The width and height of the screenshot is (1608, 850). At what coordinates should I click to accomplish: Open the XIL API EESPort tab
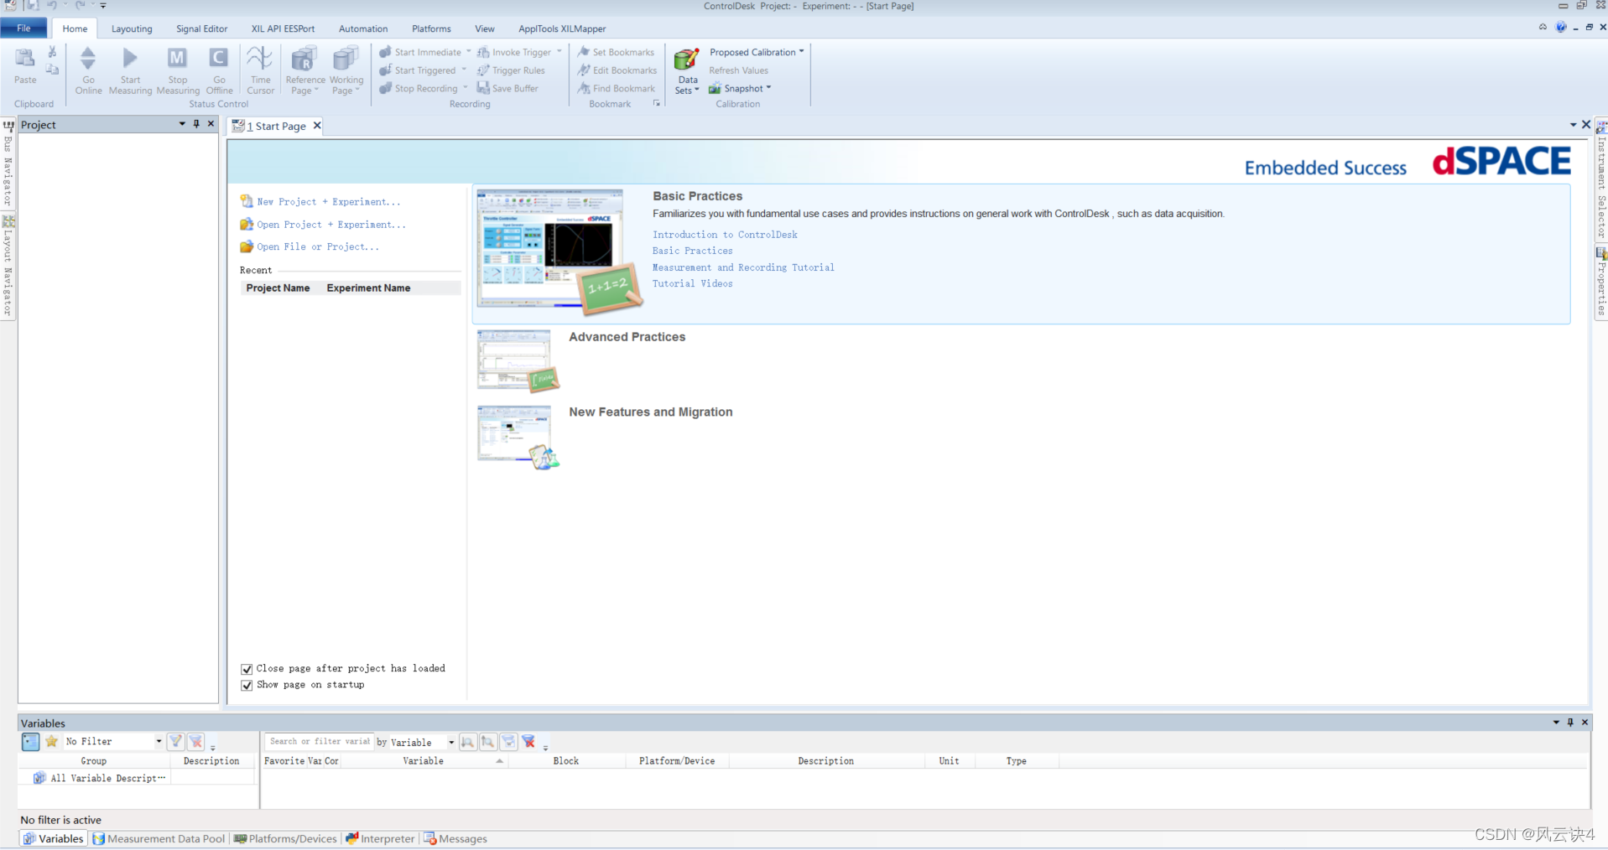click(283, 29)
